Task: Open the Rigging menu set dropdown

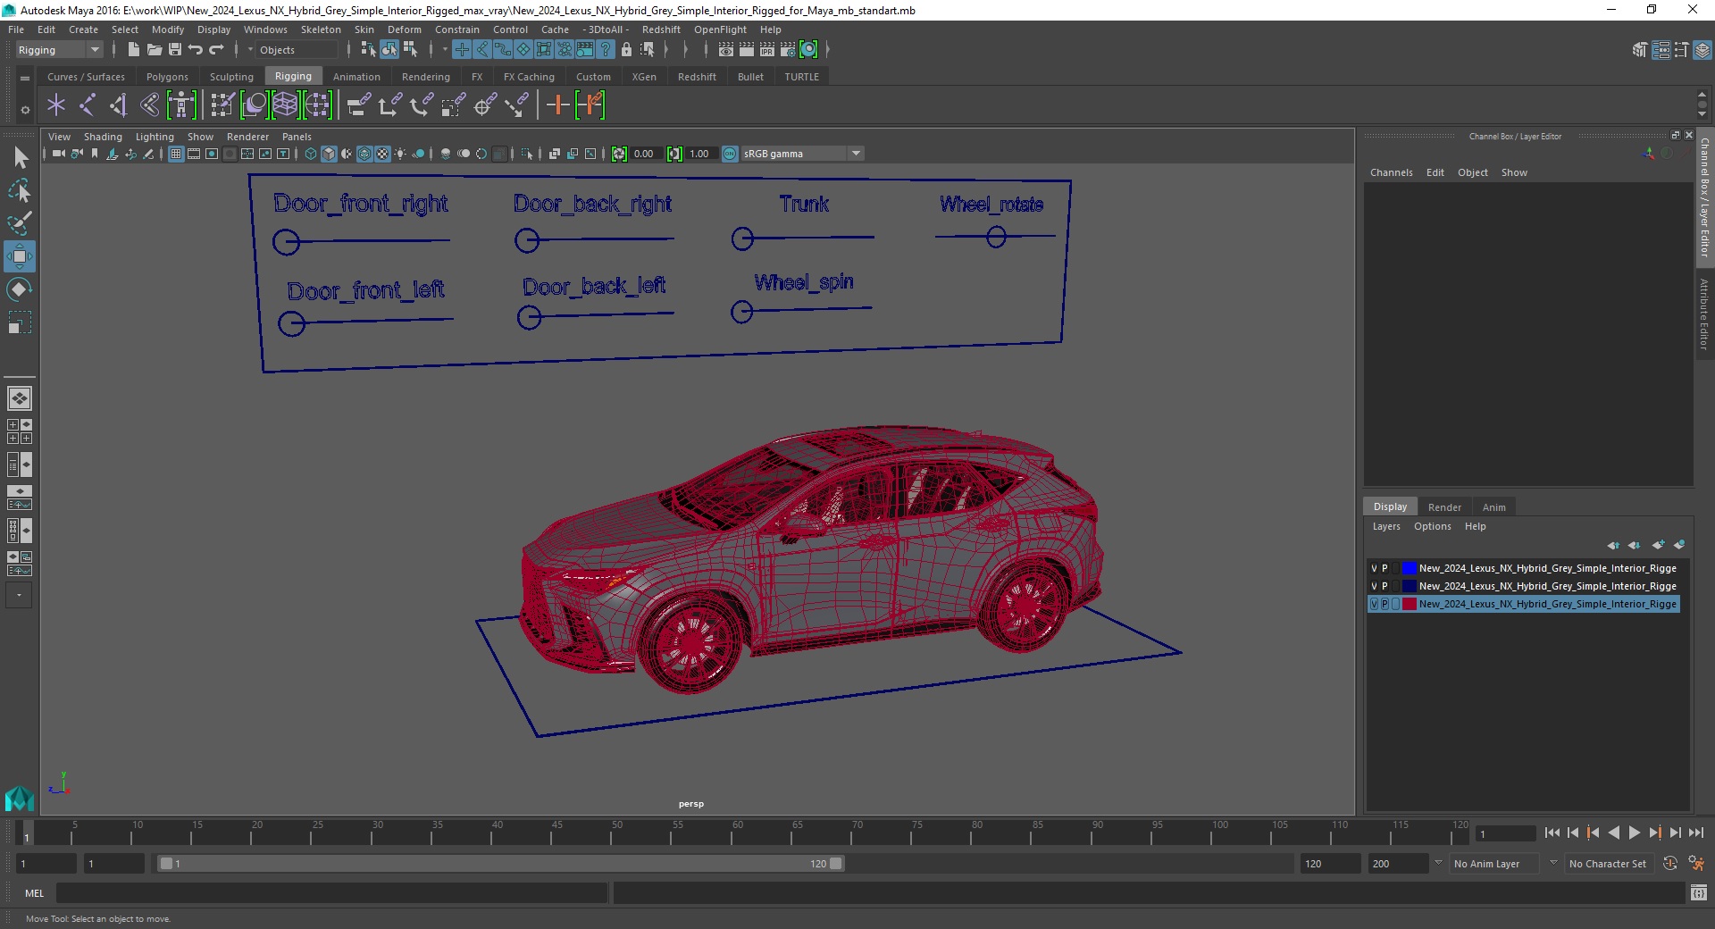Action: coord(59,50)
